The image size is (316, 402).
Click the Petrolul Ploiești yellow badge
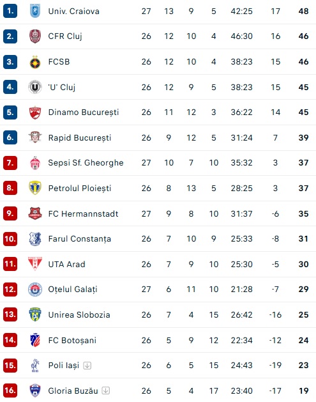click(x=35, y=188)
